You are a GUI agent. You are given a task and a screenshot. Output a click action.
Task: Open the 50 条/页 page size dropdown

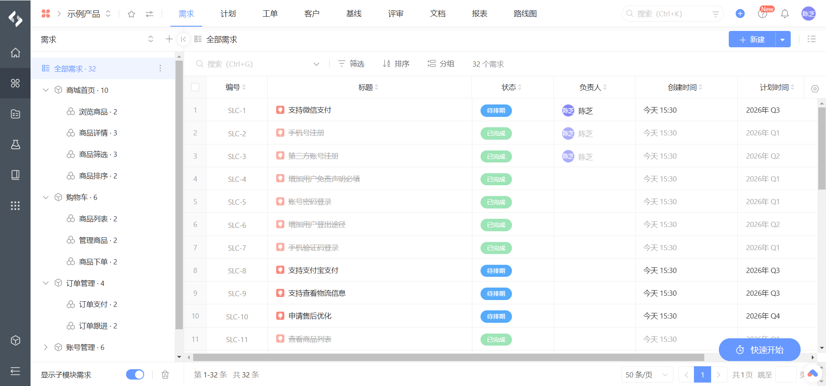point(647,375)
